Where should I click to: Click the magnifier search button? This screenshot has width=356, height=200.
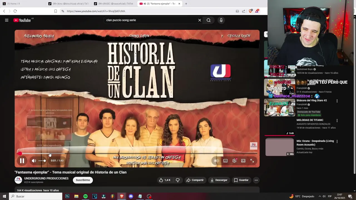coord(209,20)
